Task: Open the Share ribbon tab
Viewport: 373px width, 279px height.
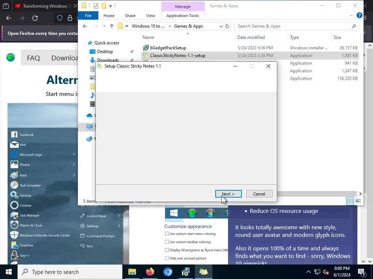Action: [x=130, y=16]
